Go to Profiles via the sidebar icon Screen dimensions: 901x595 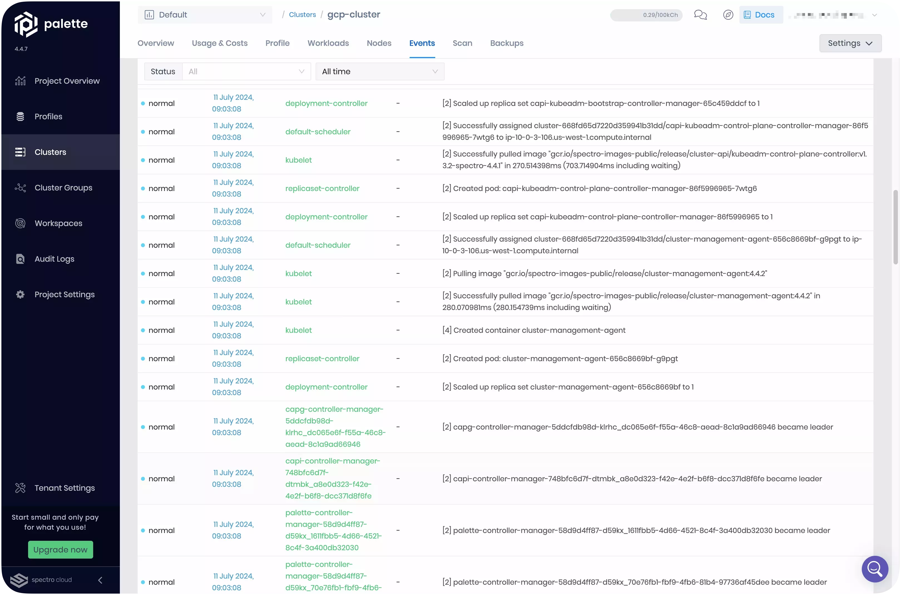tap(21, 116)
